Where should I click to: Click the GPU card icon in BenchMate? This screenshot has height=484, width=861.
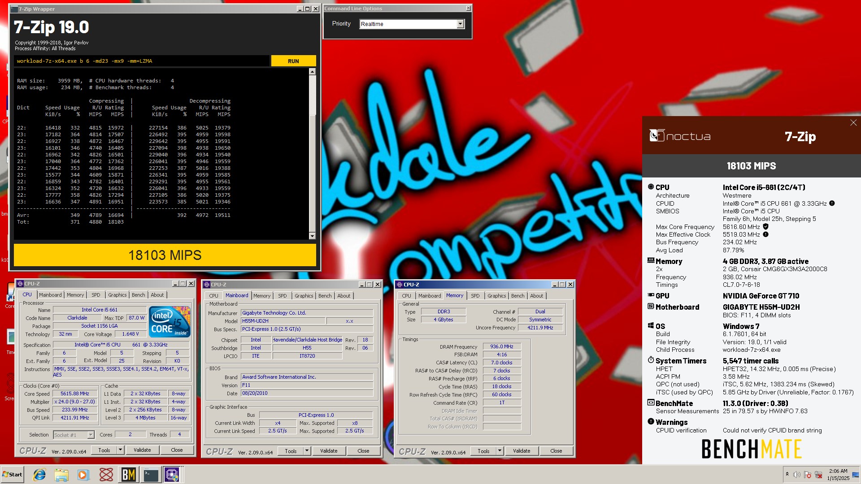click(651, 295)
